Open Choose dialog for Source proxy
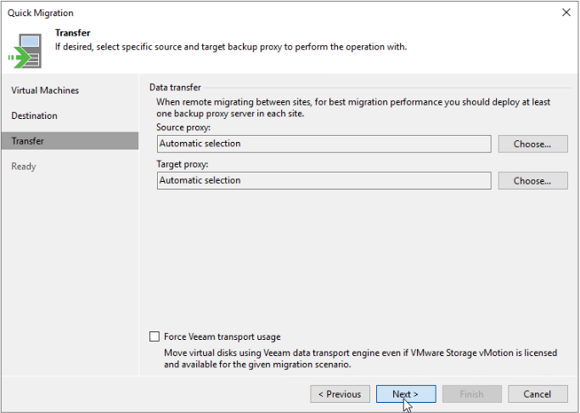Screen dimensions: 580x413 point(532,144)
